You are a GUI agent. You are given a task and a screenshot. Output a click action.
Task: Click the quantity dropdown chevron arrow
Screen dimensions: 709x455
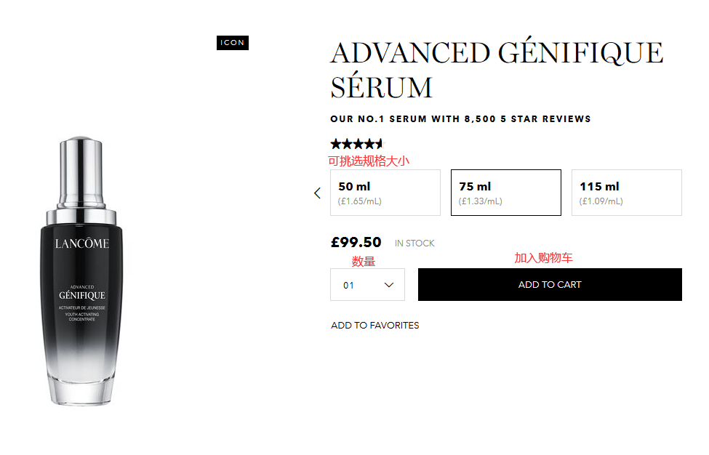[x=389, y=285]
